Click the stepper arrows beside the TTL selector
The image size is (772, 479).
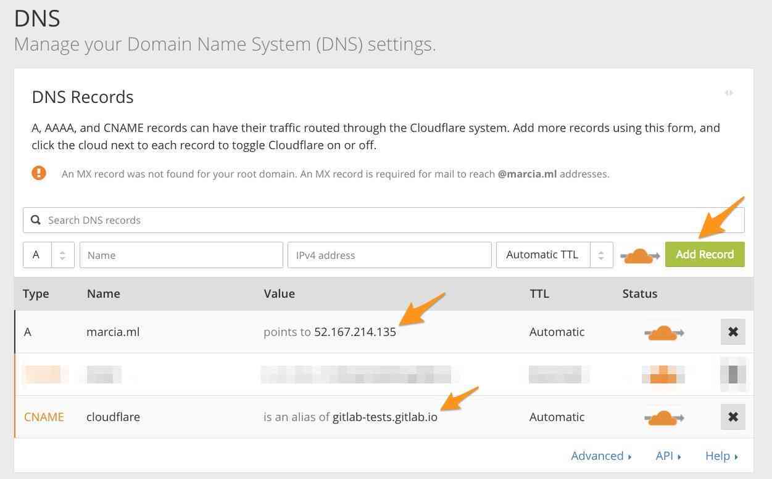coord(600,255)
